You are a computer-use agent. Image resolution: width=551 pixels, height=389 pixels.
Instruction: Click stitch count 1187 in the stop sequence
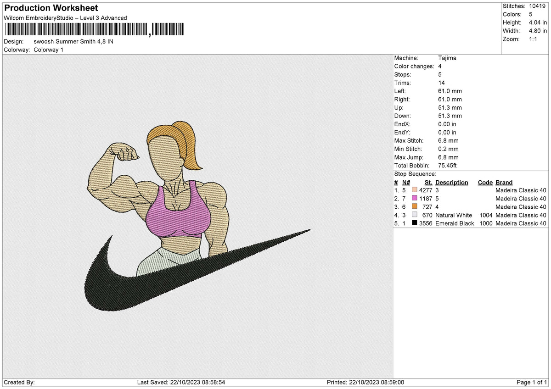pyautogui.click(x=426, y=199)
